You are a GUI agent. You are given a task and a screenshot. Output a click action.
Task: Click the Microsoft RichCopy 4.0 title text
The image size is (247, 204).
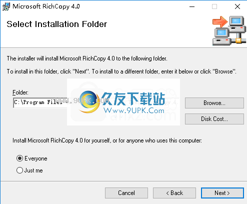[x=46, y=6]
